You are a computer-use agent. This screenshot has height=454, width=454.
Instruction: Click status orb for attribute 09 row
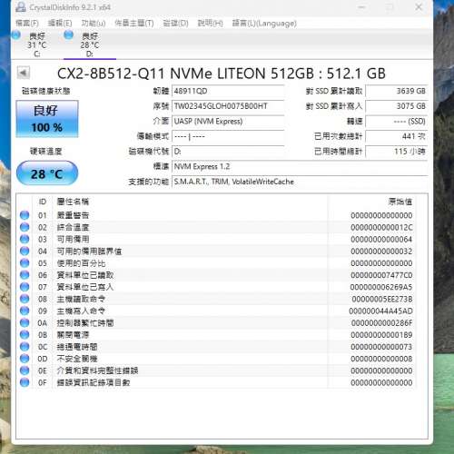(x=25, y=311)
